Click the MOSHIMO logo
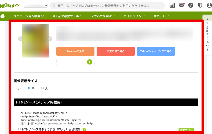 [x=10, y=6]
